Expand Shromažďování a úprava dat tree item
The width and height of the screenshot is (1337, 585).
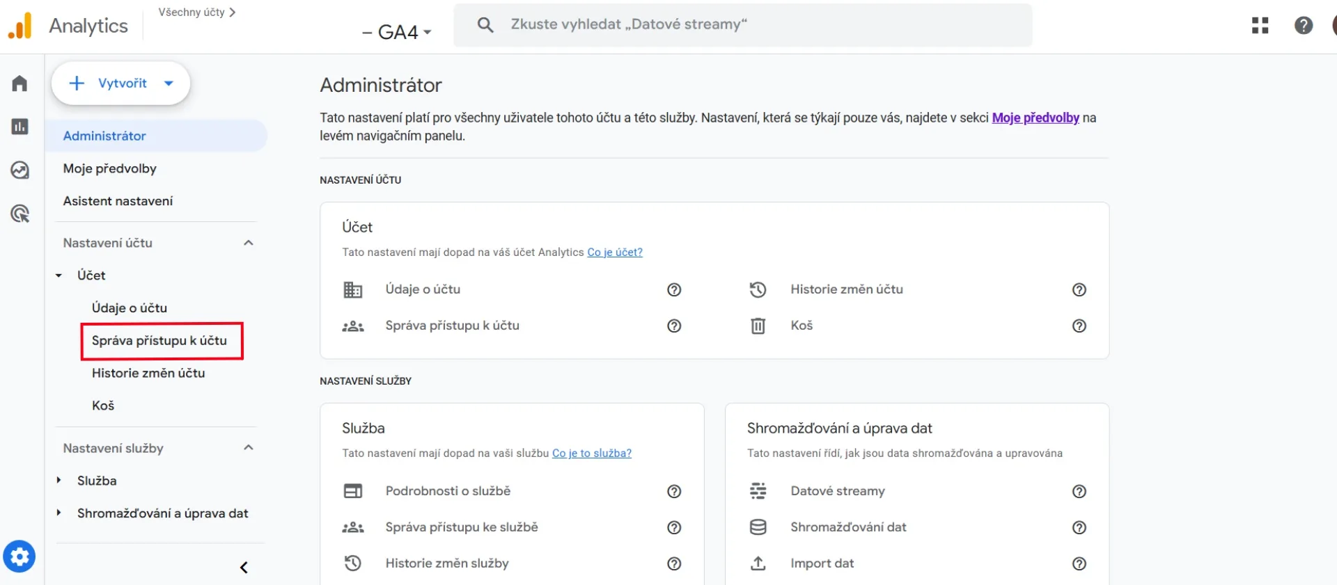[59, 513]
